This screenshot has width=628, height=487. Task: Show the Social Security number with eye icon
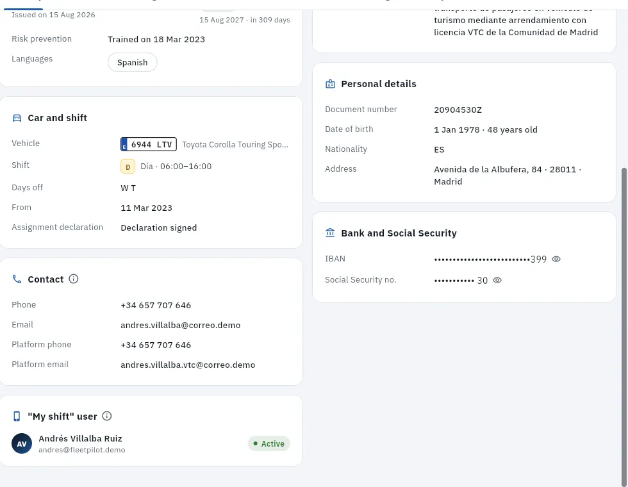(x=497, y=281)
